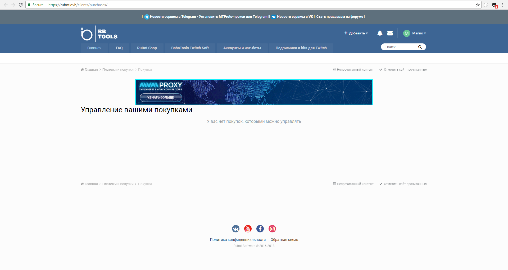Open the messages envelope icon
508x270 pixels.
(x=390, y=33)
